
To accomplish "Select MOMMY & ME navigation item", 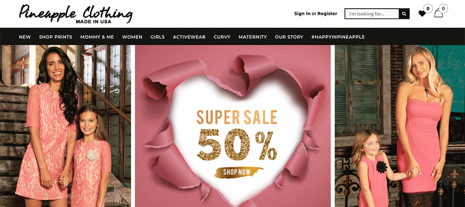I will (97, 37).
